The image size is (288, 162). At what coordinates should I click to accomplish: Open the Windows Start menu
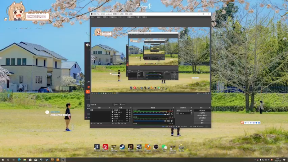(3, 160)
